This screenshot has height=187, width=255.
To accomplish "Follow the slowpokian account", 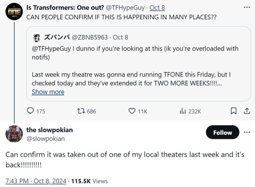I will [222, 132].
